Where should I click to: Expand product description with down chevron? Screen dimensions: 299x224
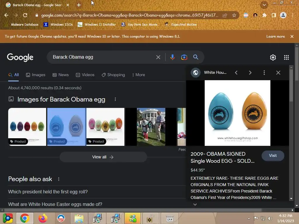(195, 204)
